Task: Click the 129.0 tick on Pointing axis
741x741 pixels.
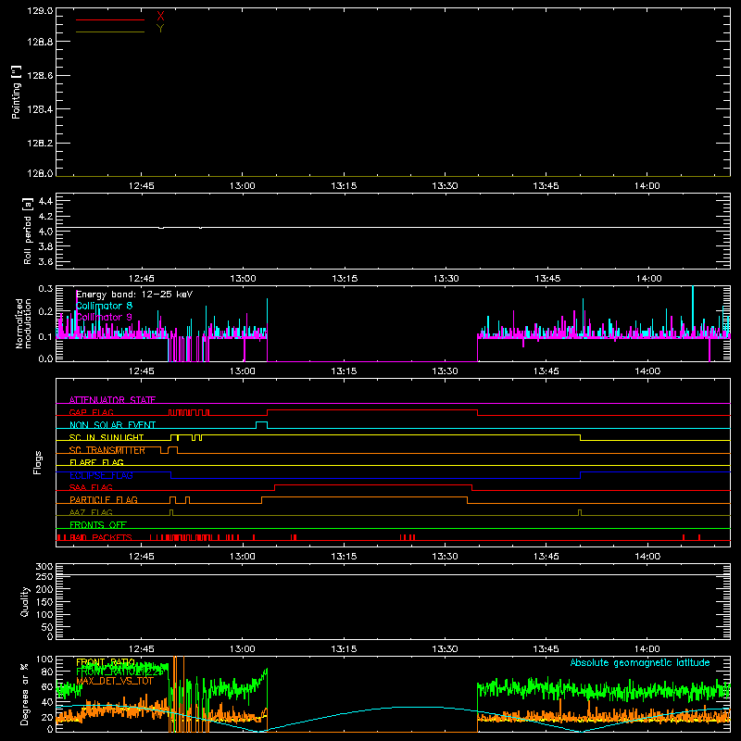Action: (40, 10)
